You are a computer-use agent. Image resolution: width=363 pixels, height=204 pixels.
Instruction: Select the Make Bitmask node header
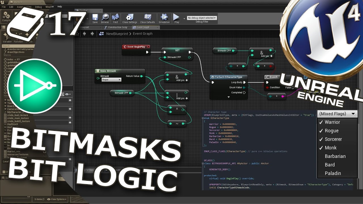[120, 71]
